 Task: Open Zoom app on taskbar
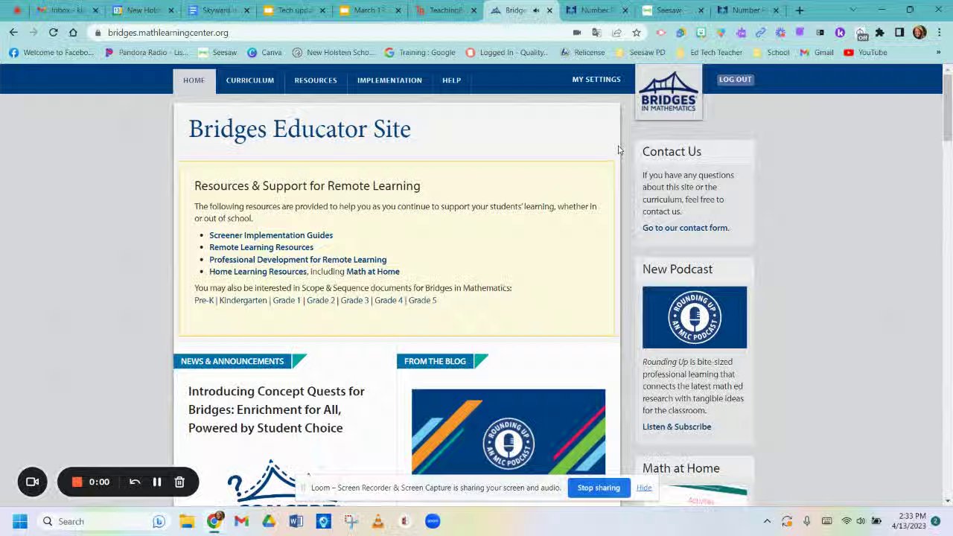point(433,521)
